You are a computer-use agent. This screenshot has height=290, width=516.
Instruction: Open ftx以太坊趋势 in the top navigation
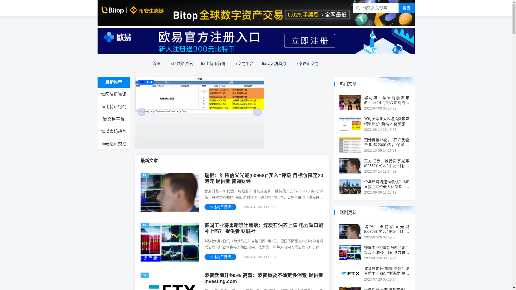(x=274, y=64)
